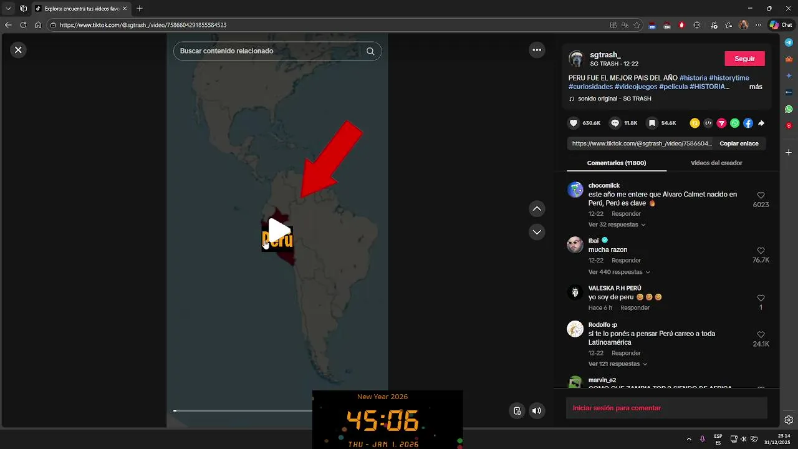Open the #historia hashtag
Image resolution: width=798 pixels, height=449 pixels.
click(693, 78)
